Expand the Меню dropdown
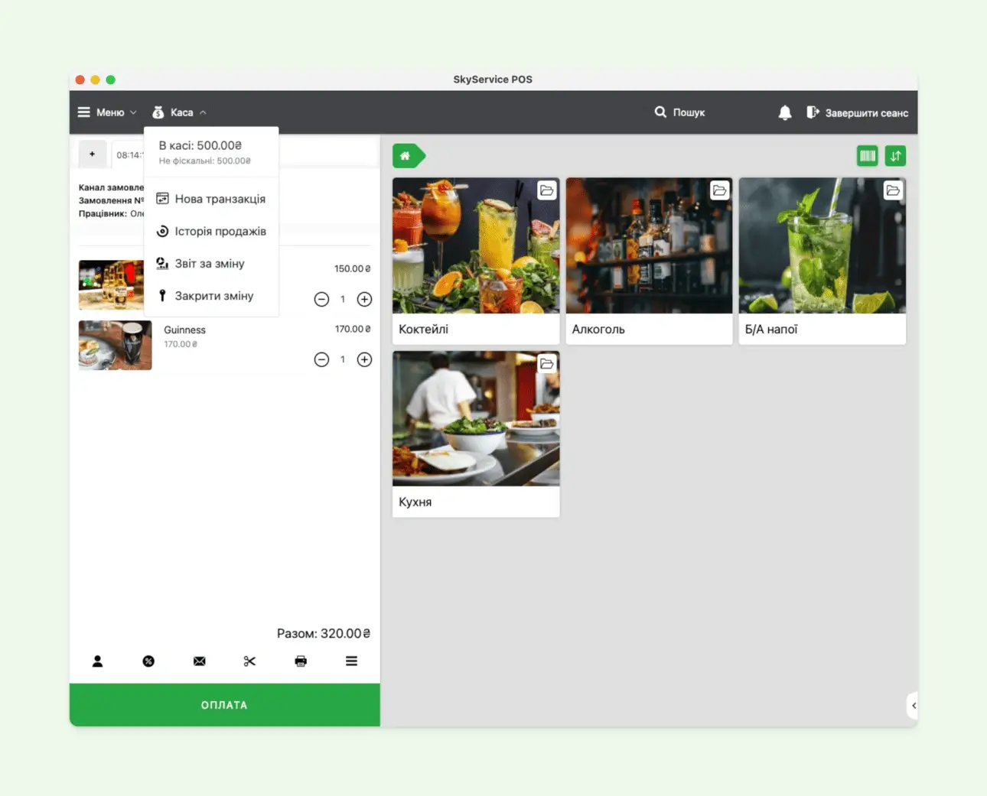 [x=107, y=112]
